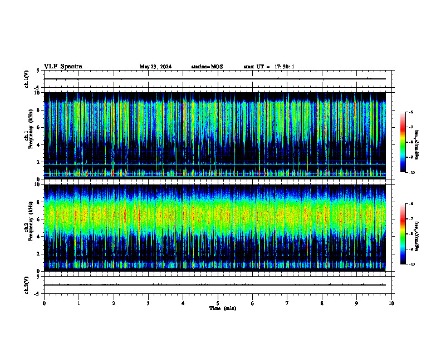
Task: Click the 'station=MOS' label
Action: (x=207, y=67)
